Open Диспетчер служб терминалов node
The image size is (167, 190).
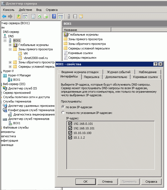(29, 119)
